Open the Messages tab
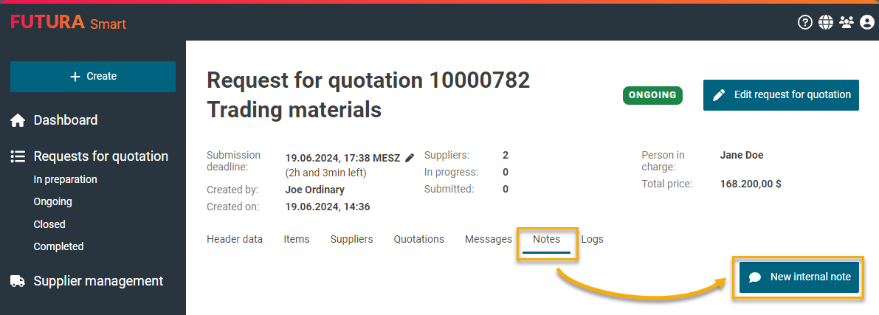Viewport: 879px width, 315px height. pyautogui.click(x=488, y=239)
